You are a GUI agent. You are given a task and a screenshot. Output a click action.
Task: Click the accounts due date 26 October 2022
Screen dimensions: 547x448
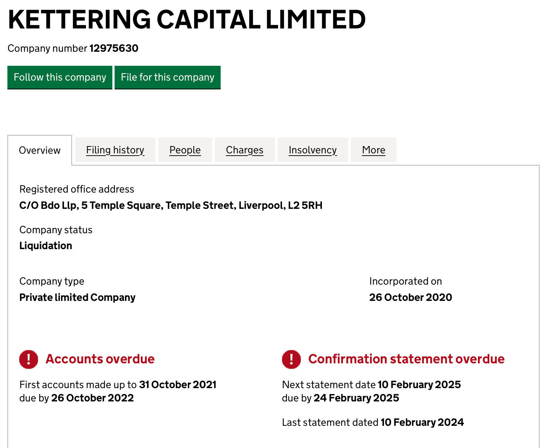coord(92,398)
